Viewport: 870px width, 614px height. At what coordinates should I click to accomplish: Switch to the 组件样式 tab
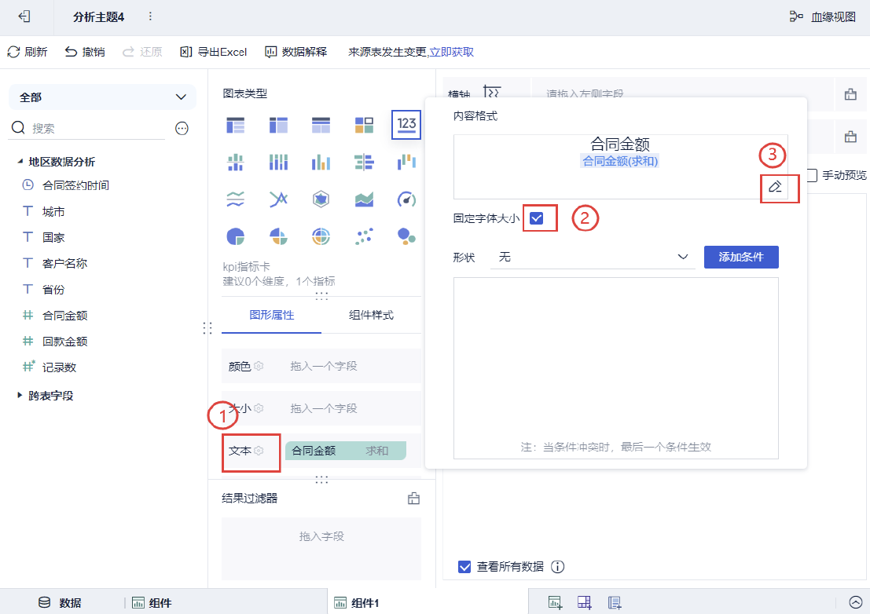click(x=371, y=315)
